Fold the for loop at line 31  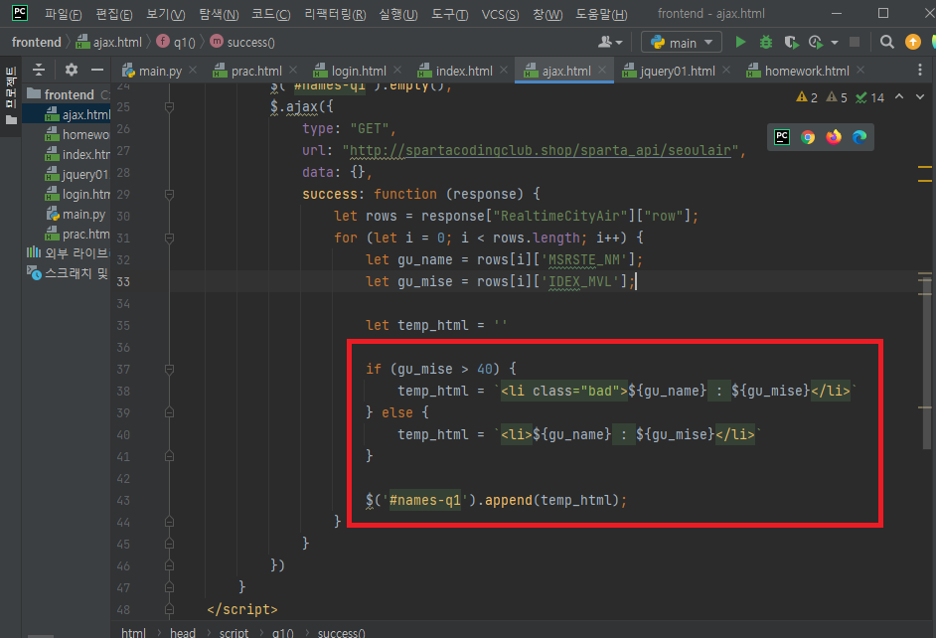pyautogui.click(x=170, y=239)
